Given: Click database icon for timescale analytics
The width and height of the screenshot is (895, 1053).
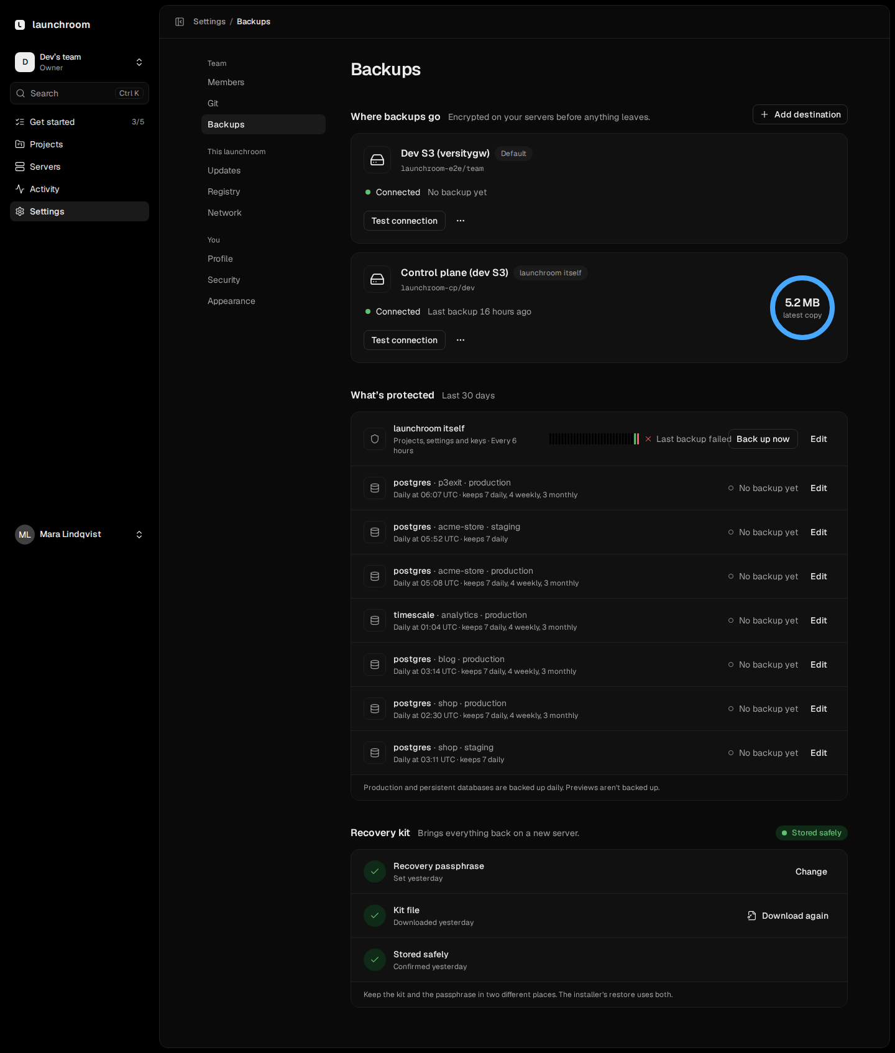Looking at the screenshot, I should [375, 620].
